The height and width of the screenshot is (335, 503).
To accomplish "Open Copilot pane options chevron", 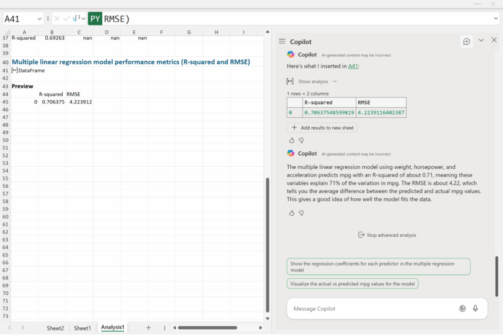I will click(481, 41).
